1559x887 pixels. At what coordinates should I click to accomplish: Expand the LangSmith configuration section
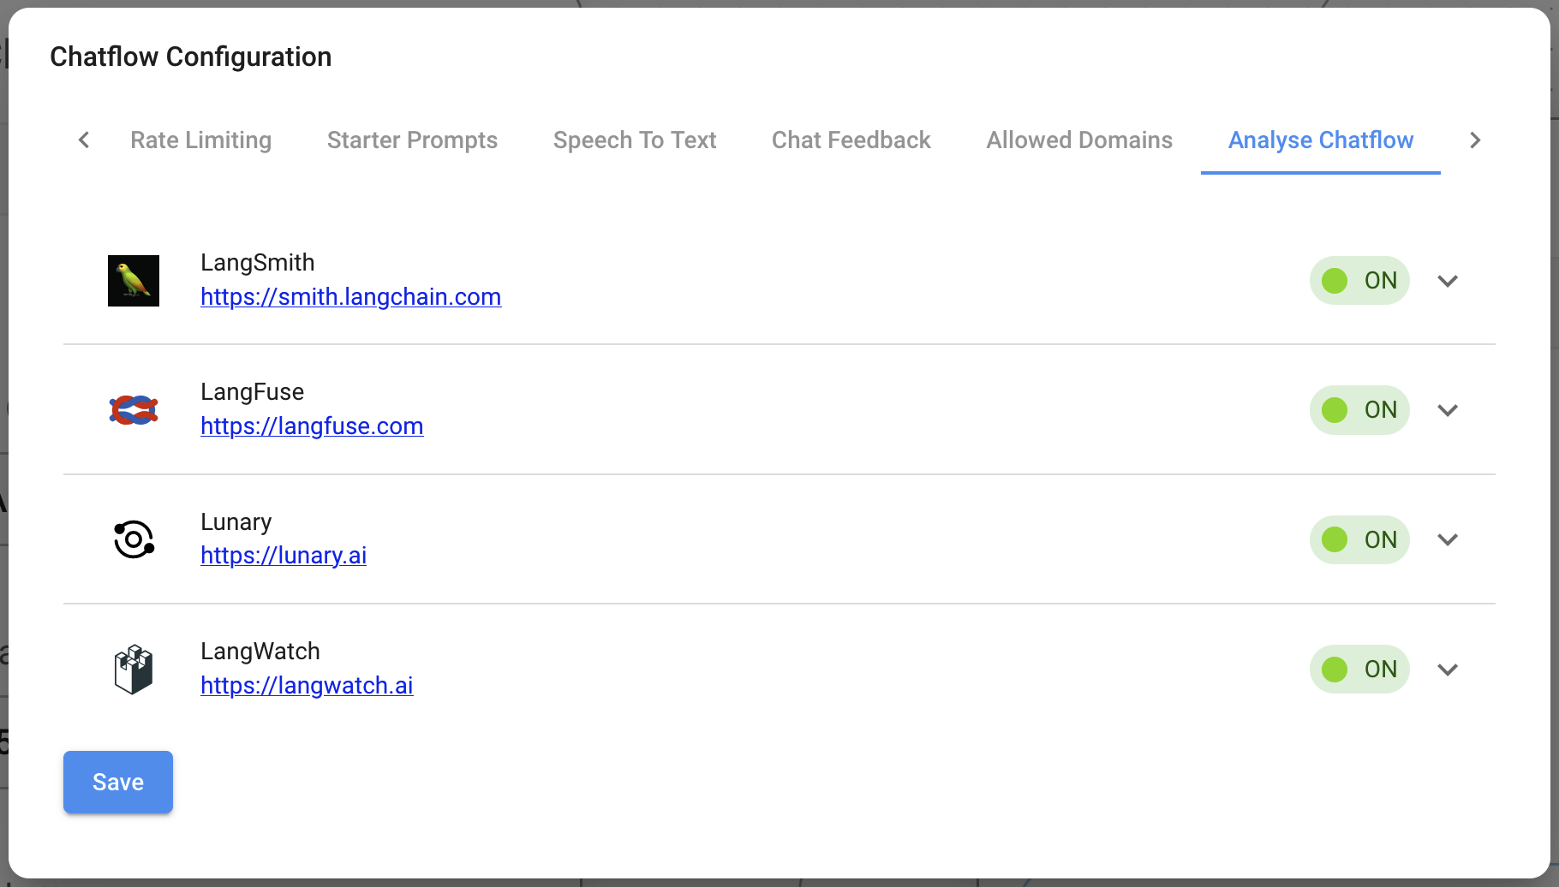click(x=1448, y=280)
